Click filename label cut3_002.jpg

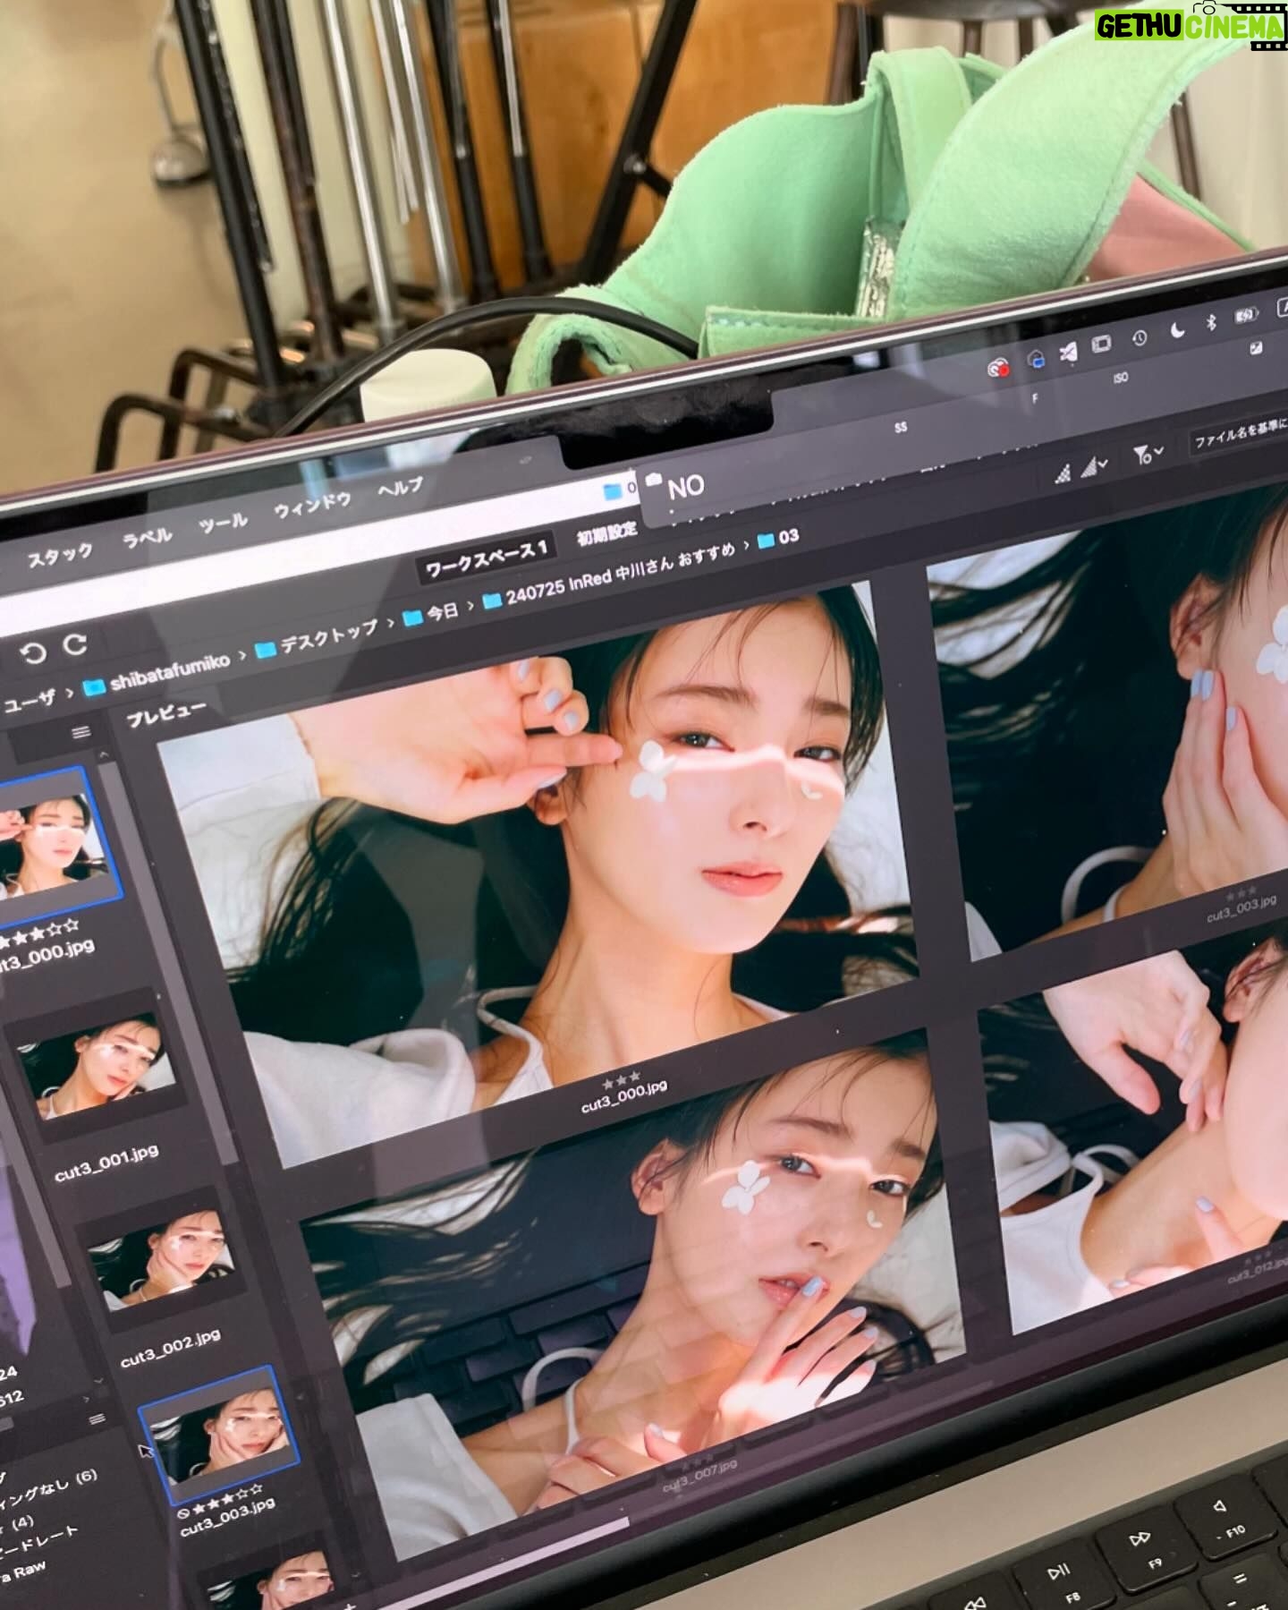coord(170,1348)
